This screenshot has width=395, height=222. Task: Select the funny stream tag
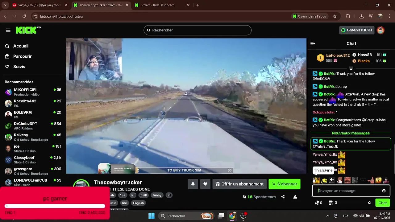click(157, 195)
